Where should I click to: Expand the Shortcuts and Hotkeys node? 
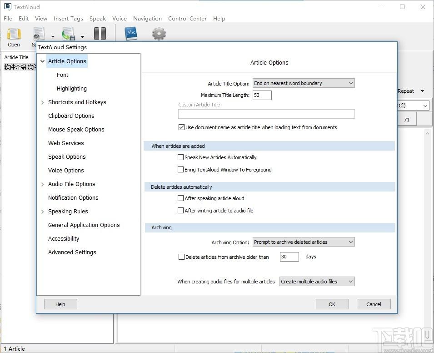pos(42,102)
